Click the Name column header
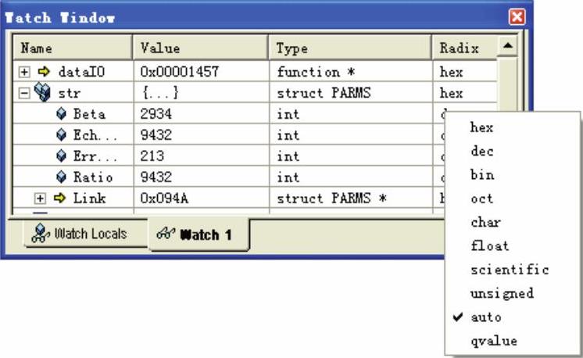 (x=73, y=48)
